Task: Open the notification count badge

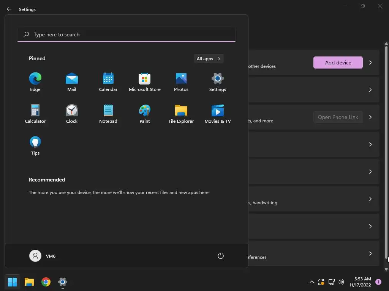Action: click(x=378, y=282)
